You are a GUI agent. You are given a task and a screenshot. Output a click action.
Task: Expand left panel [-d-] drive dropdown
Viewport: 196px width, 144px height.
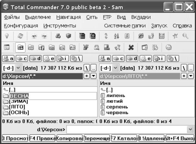[x=18, y=68]
